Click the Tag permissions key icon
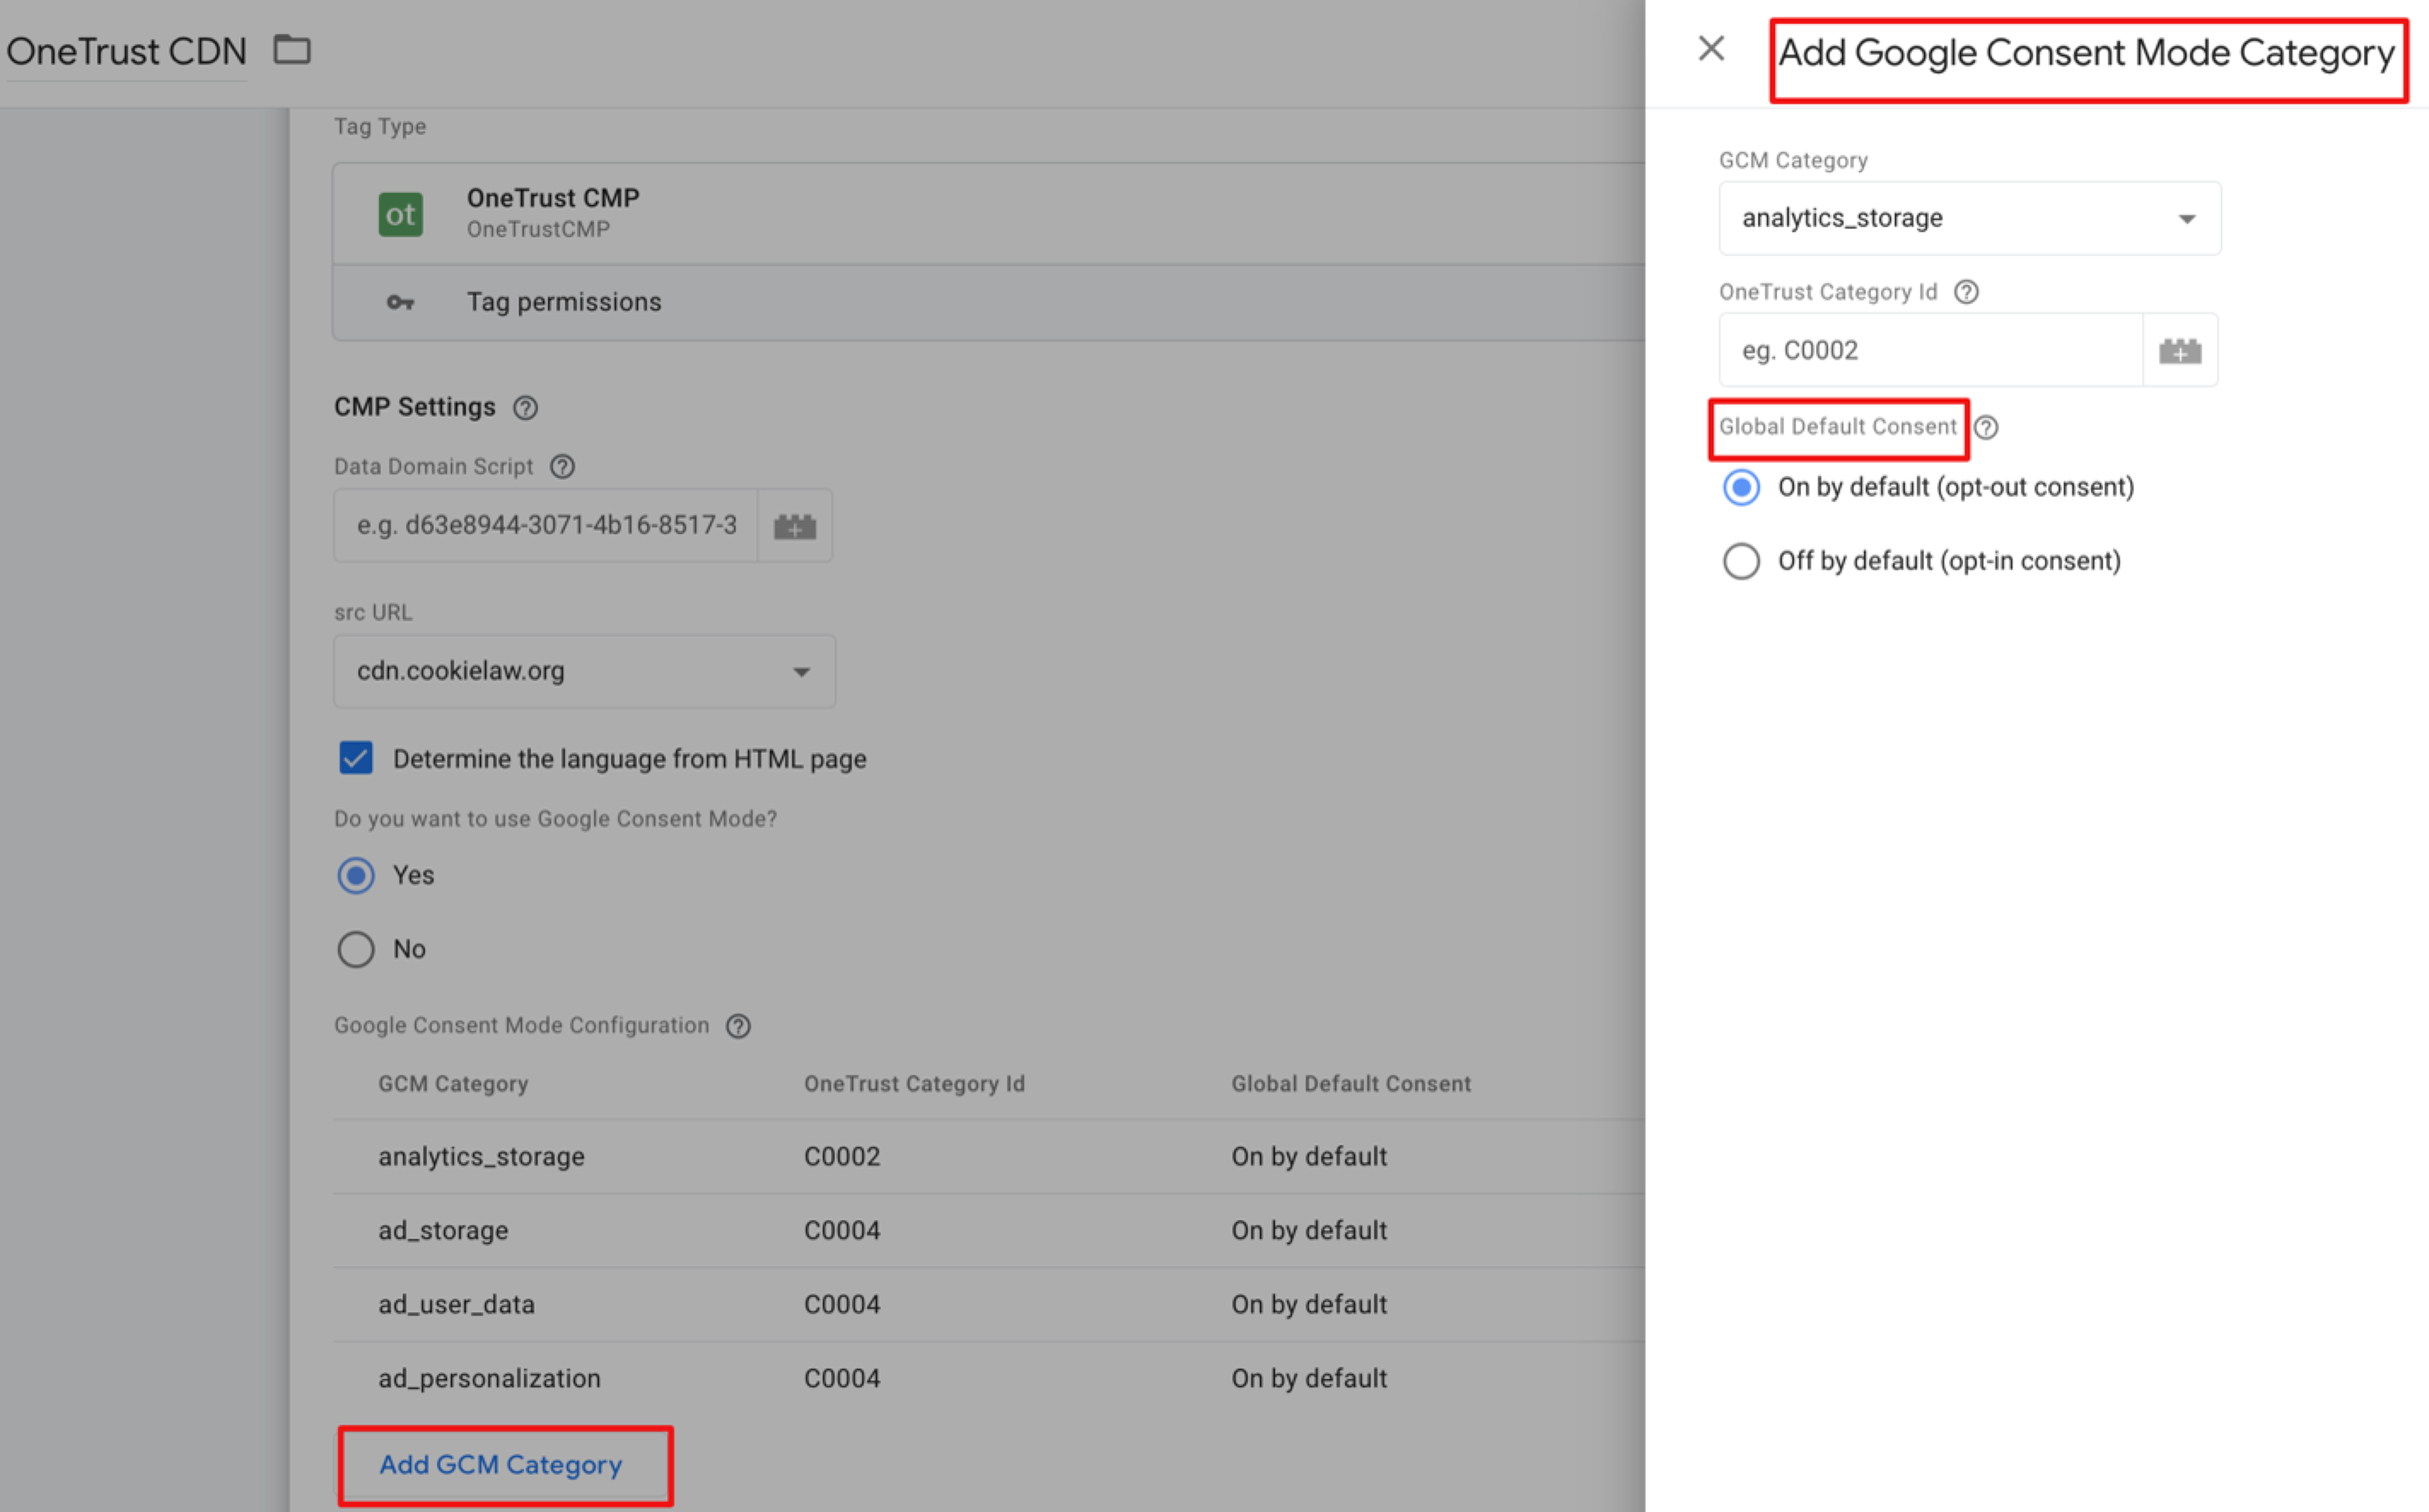Viewport: 2429px width, 1512px height. 400,302
